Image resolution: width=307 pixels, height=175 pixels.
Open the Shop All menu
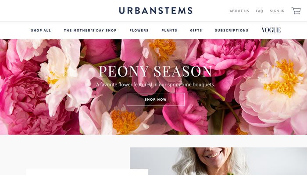41,30
